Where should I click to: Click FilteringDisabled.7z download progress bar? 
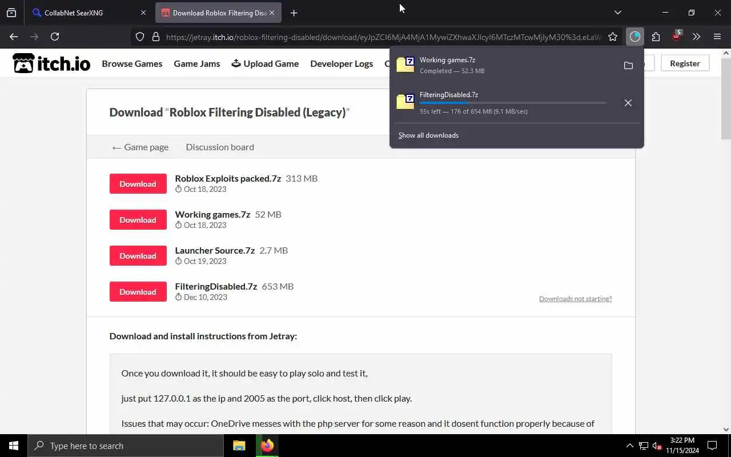(513, 103)
